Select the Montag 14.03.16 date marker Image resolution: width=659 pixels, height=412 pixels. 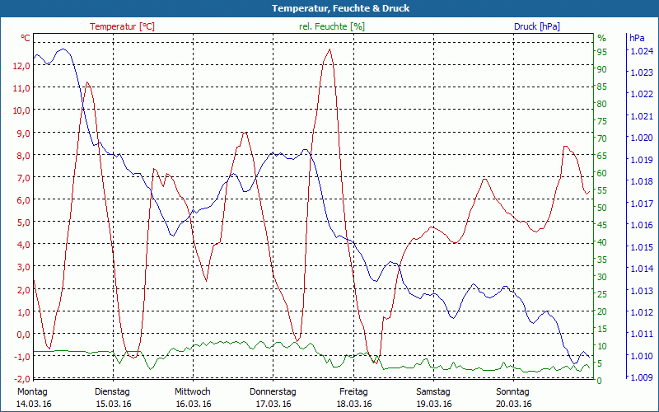click(32, 397)
